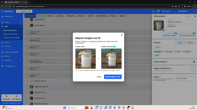Open Chatbot de WhatsApp in sidebar
This screenshot has height=110, width=197.
(x=11, y=52)
